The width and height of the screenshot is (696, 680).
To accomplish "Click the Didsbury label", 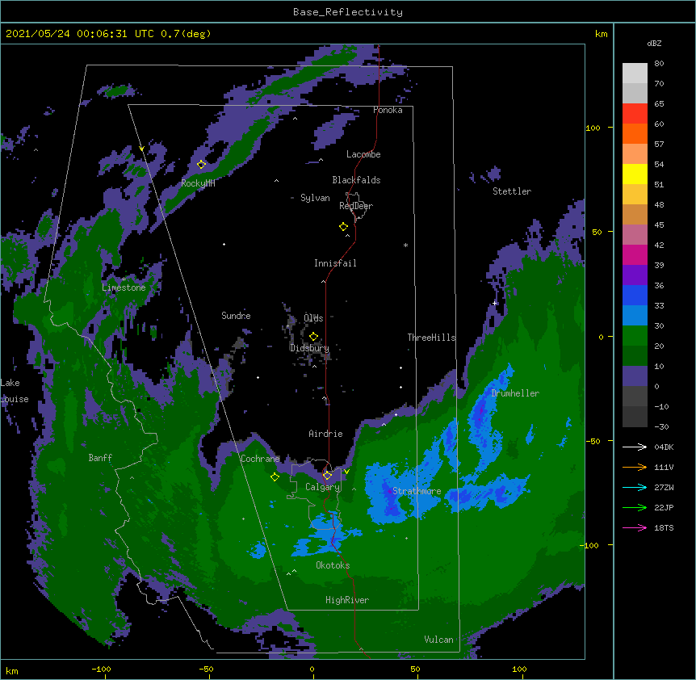I will click(x=309, y=348).
